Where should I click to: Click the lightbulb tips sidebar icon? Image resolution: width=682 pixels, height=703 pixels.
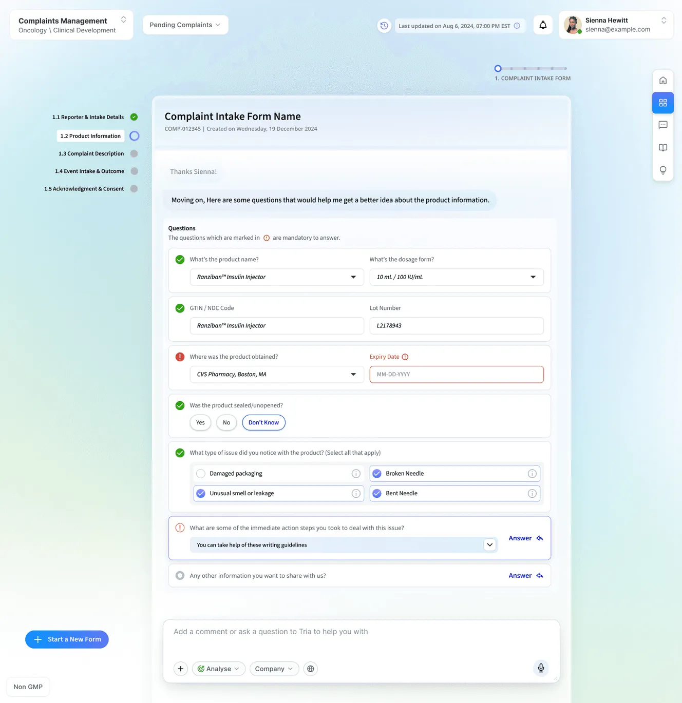(663, 170)
